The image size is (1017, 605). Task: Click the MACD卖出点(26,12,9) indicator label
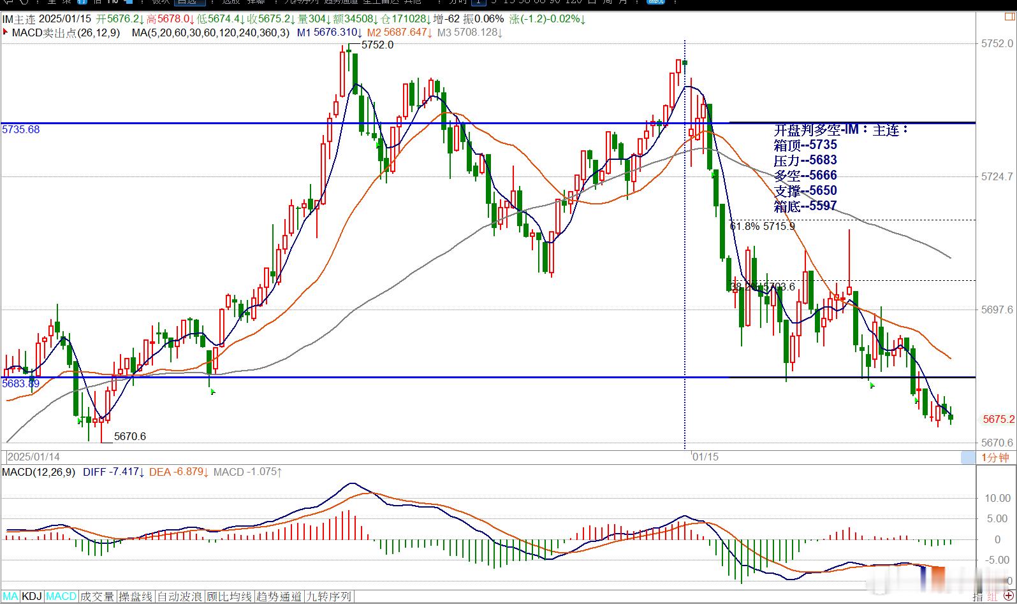pyautogui.click(x=66, y=32)
